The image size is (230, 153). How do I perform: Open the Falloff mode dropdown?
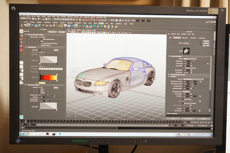click(42, 52)
